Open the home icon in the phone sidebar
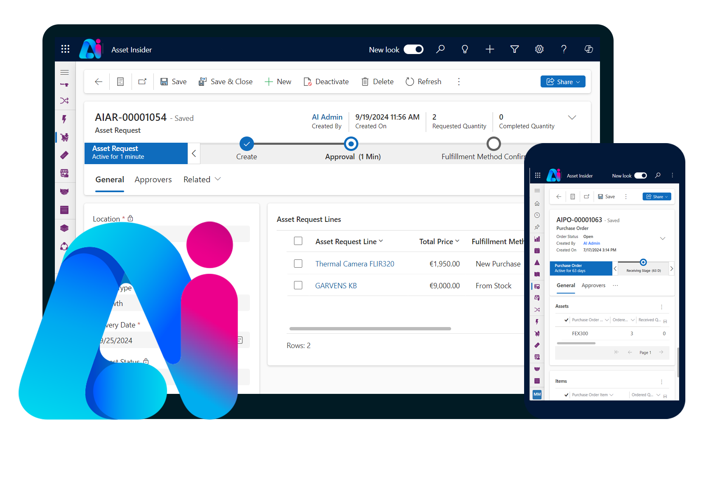Screen dimensions: 701x478 tap(537, 203)
